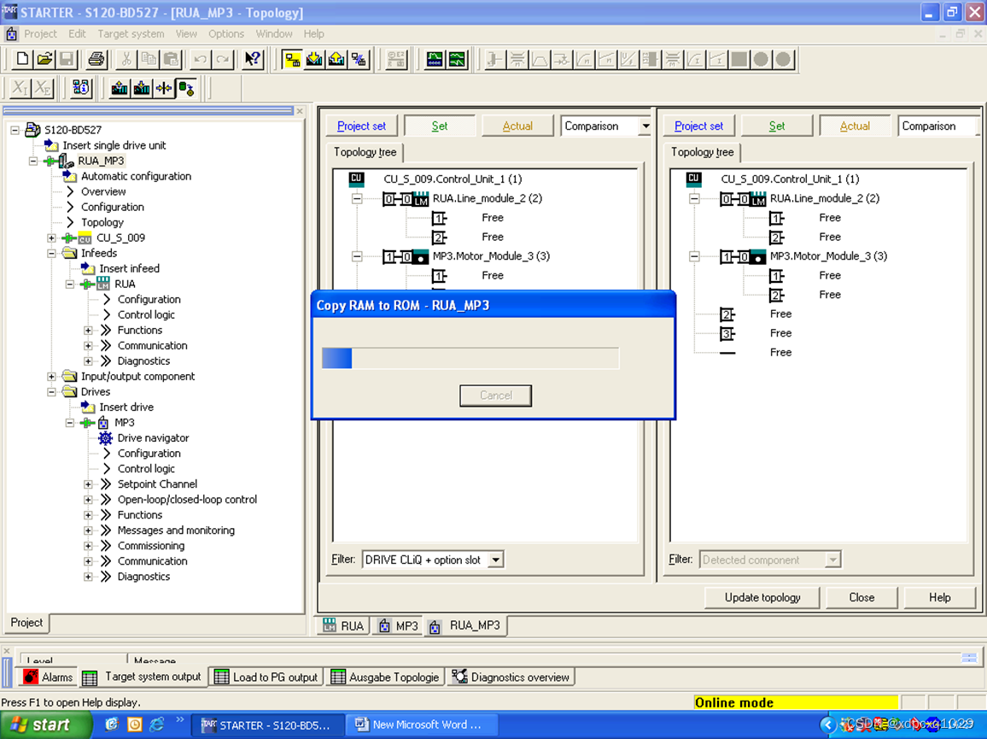Click the Drive navigator wheel icon
Image resolution: width=987 pixels, height=739 pixels.
105,438
